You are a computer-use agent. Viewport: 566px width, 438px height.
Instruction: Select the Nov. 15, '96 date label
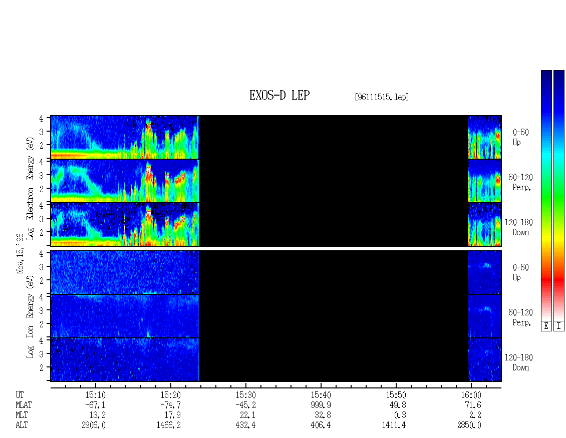(x=20, y=253)
